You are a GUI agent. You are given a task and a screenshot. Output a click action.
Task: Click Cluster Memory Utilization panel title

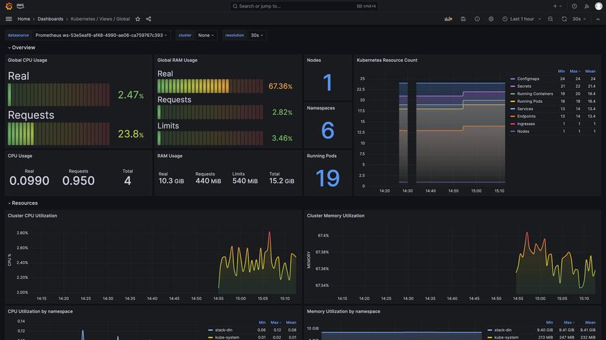335,216
